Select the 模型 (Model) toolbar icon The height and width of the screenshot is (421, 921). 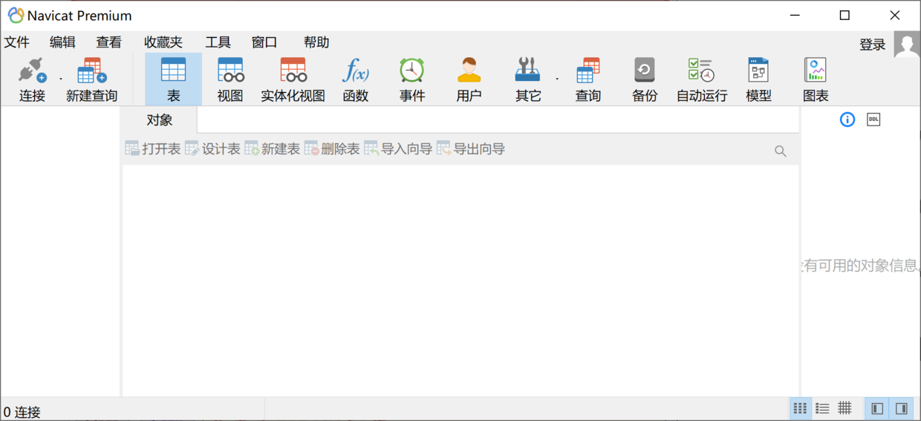click(x=758, y=79)
